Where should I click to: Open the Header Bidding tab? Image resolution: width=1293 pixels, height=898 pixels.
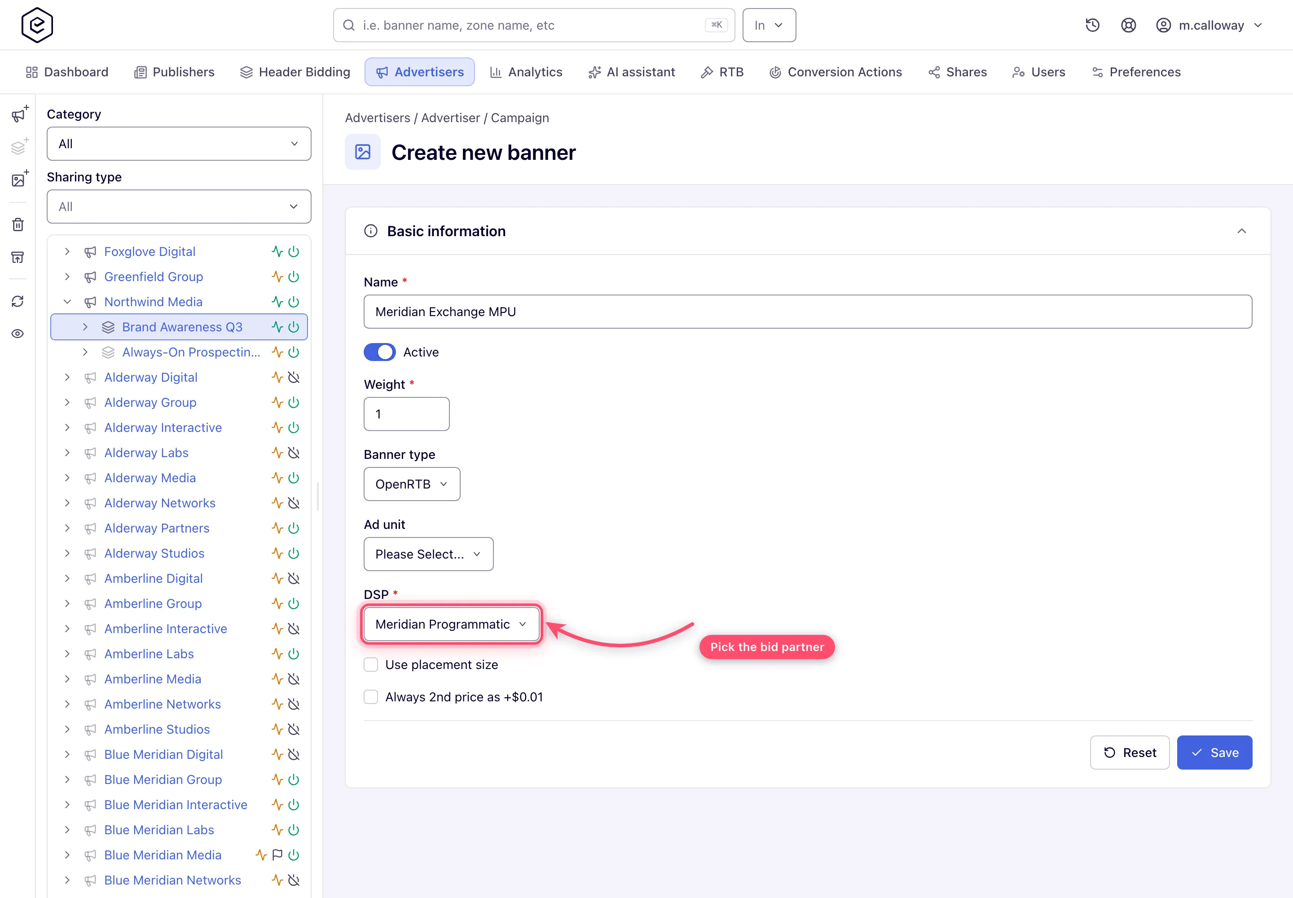pyautogui.click(x=295, y=72)
